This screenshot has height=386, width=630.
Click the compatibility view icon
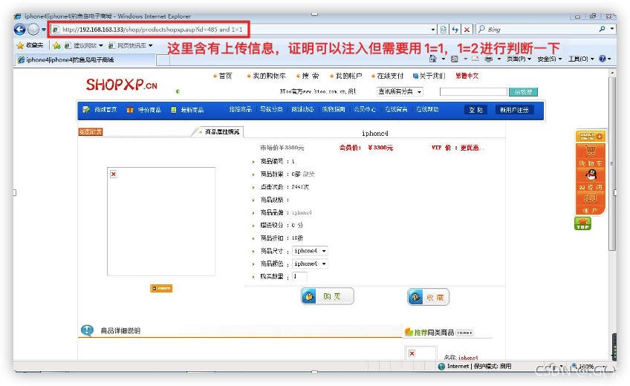point(444,29)
